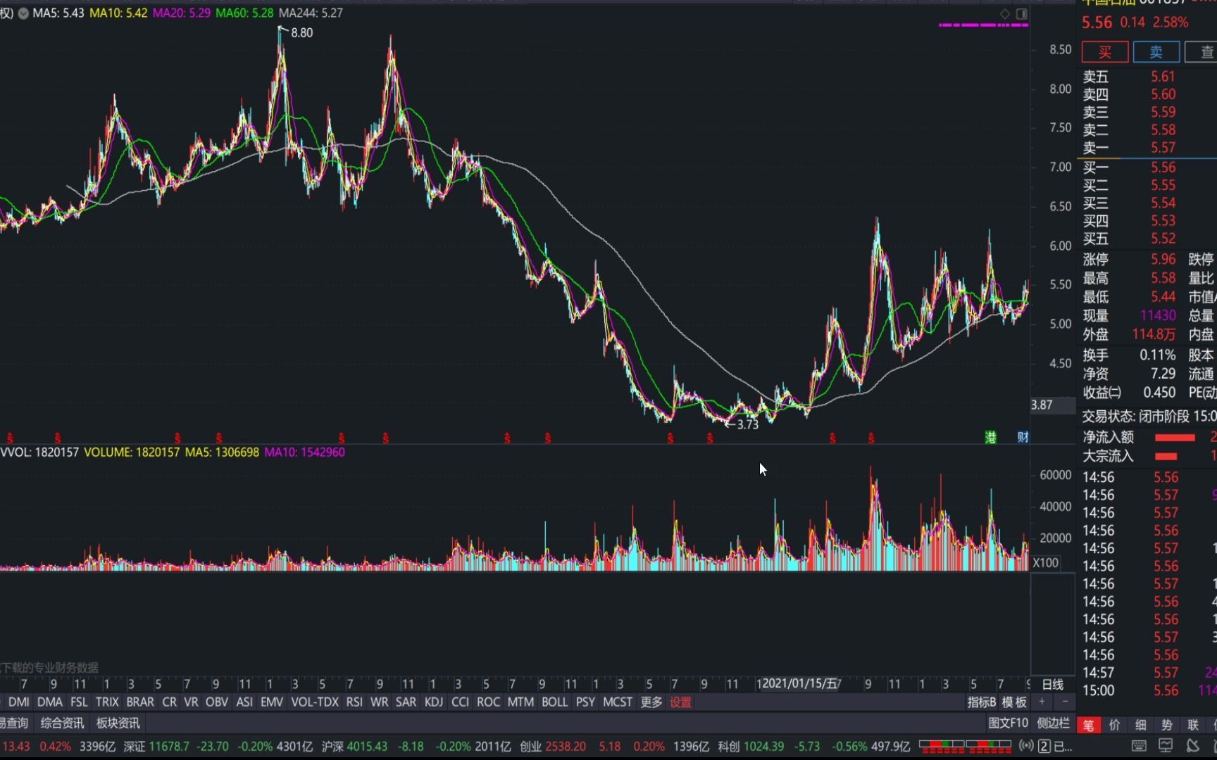The image size is (1217, 760).
Task: Click the 沪深 index value 4015.43
Action: [x=367, y=747]
